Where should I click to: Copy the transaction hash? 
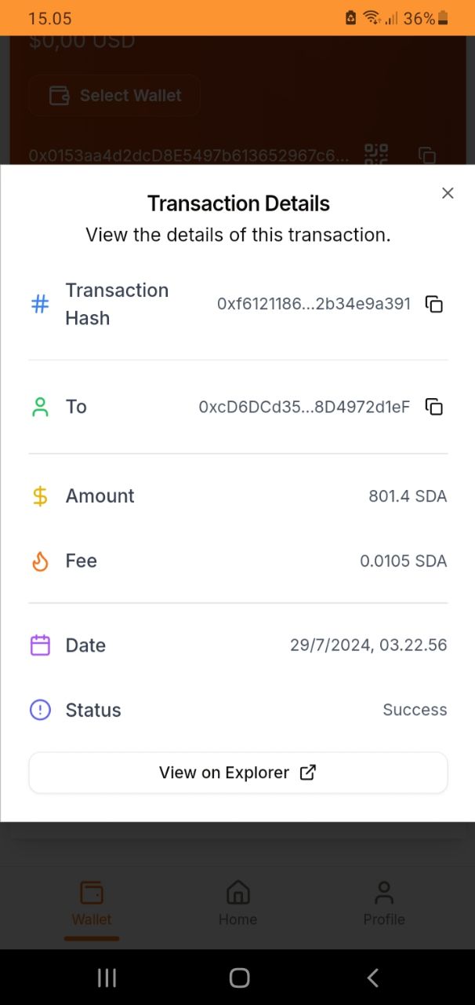click(434, 305)
